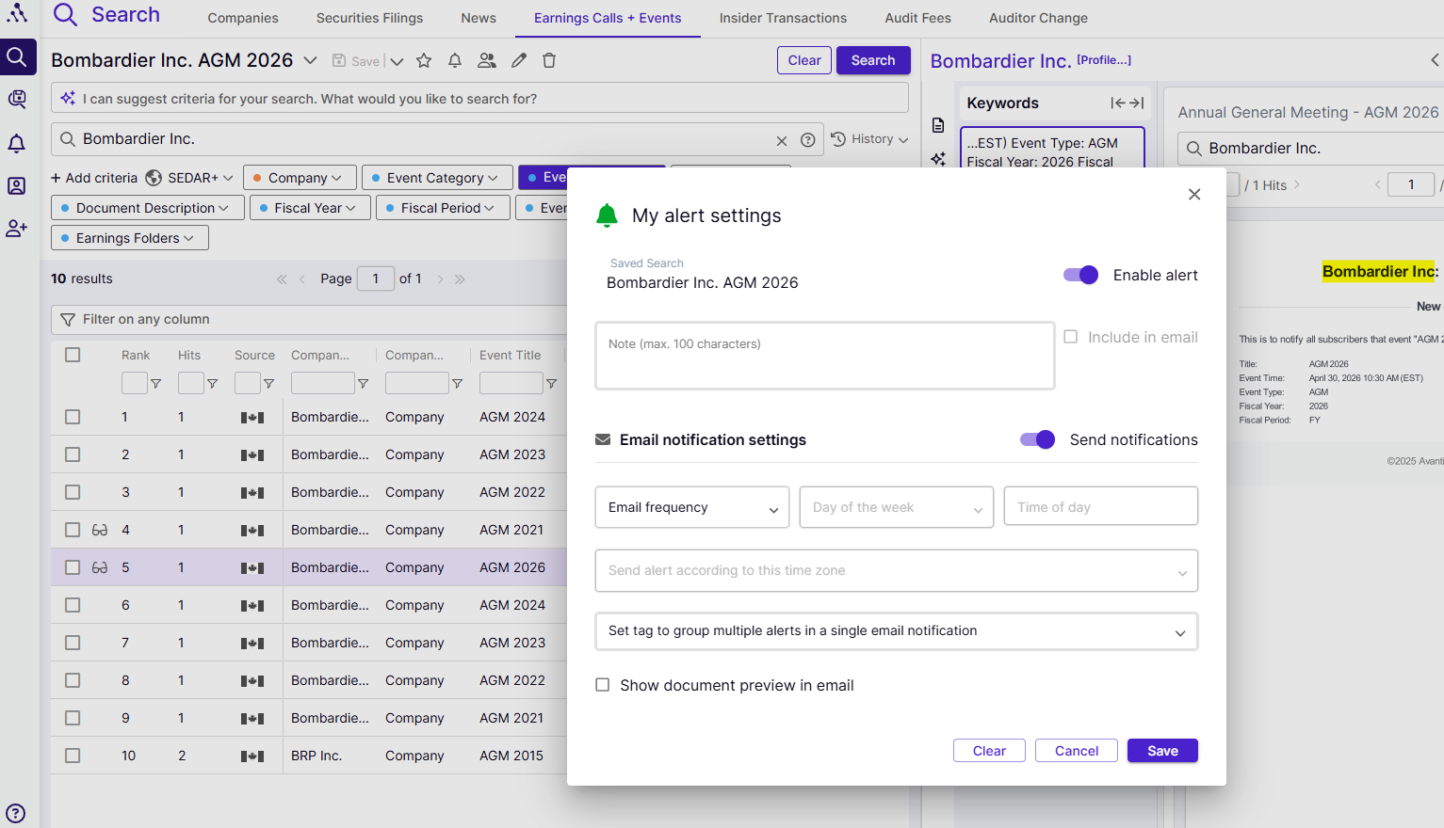This screenshot has height=828, width=1444.
Task: Open the Day of the week dropdown
Action: pos(897,507)
